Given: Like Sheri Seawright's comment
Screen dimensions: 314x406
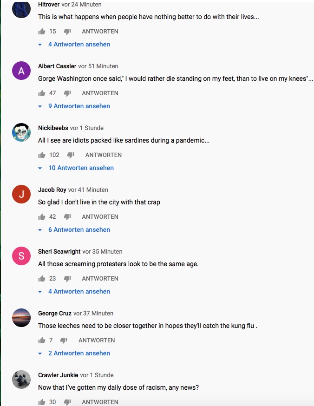Looking at the screenshot, I should coord(42,279).
